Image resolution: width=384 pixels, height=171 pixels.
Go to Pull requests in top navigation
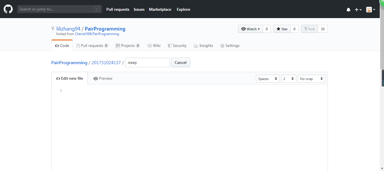click(x=118, y=9)
